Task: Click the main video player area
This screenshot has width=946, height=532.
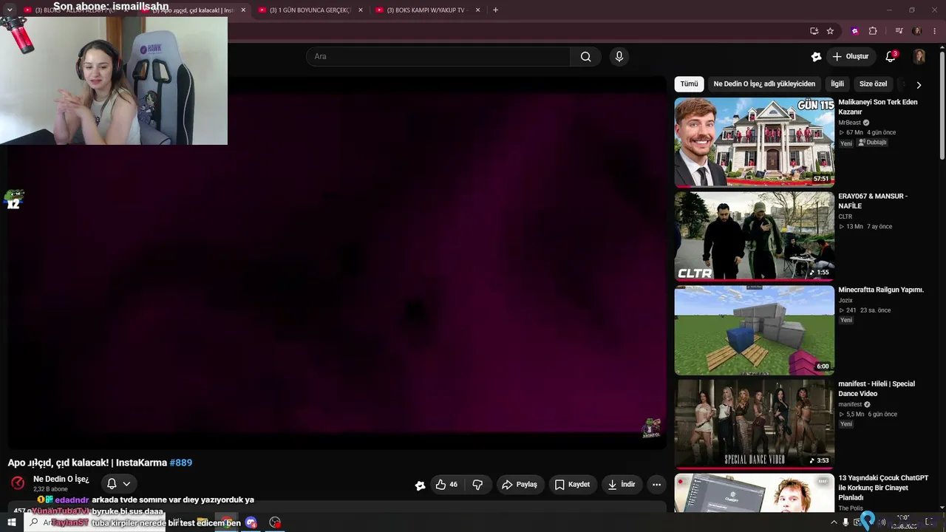Action: 337,262
